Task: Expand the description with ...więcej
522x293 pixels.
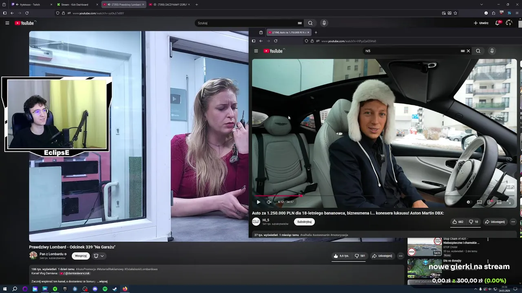Action: [102, 281]
